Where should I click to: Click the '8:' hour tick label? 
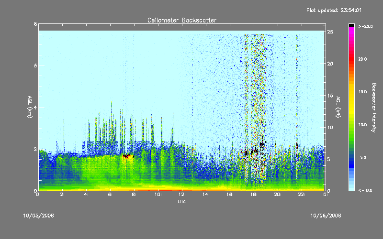pyautogui.click(x=135, y=195)
